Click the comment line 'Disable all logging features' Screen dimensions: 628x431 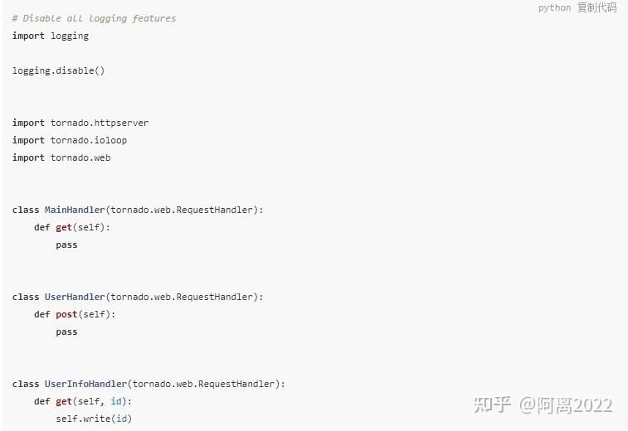pos(94,18)
